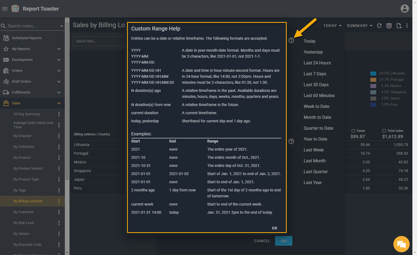Screen dimensions: 417x255
Task: Click the refresh report icon
Action: [379, 26]
